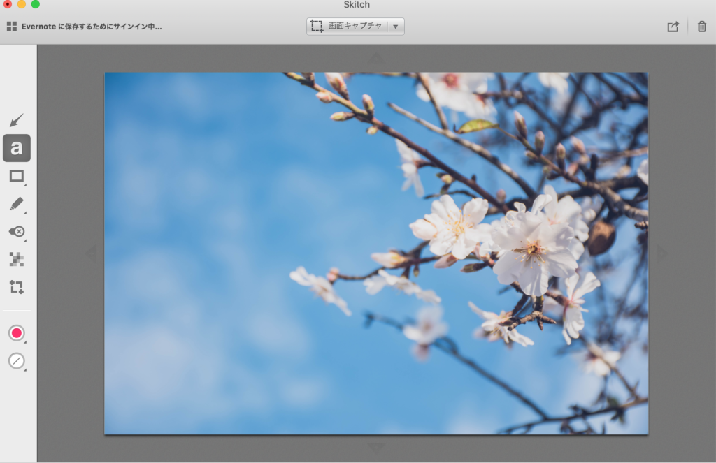Click on the cherry blossom image canvas
716x463 pixels.
tap(376, 253)
